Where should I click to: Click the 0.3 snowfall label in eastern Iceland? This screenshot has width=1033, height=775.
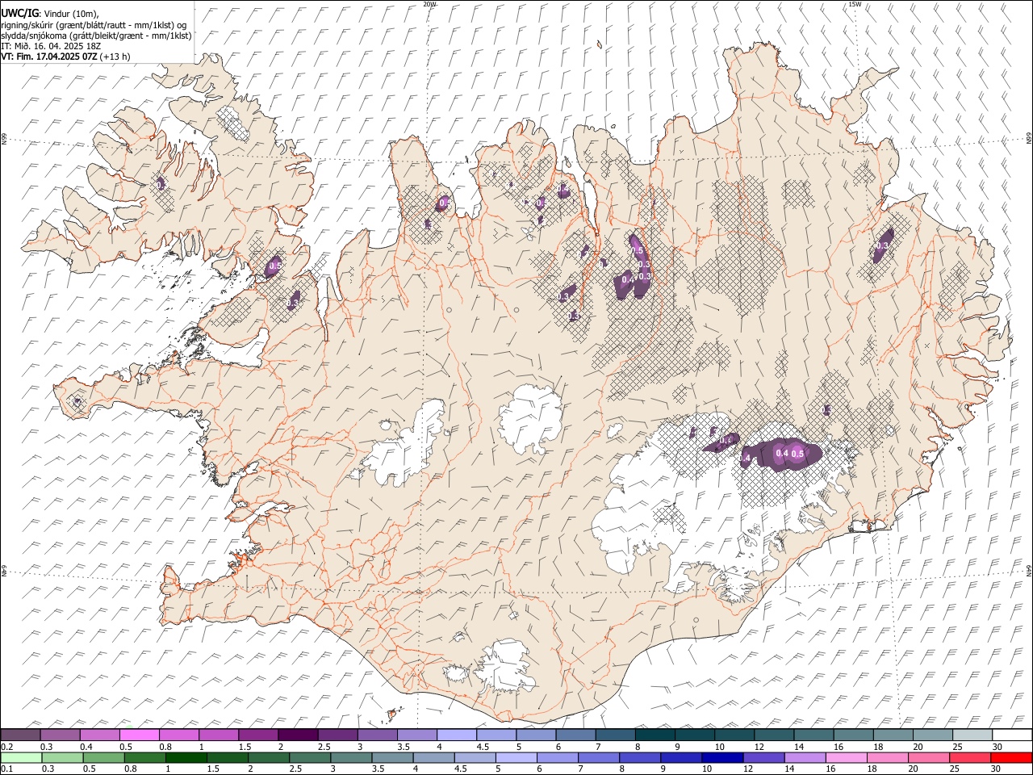(882, 245)
